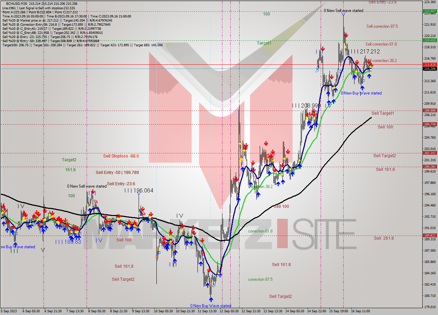Click the 215.206 current price tag

tap(429, 68)
